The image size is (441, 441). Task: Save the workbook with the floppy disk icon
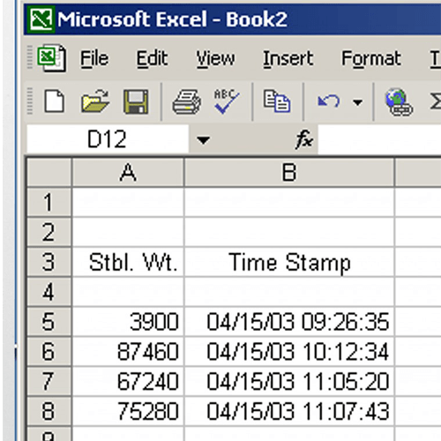click(x=136, y=101)
